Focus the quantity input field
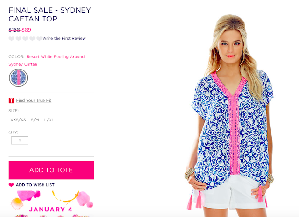Viewport: 299px width, 217px height. tap(20, 140)
